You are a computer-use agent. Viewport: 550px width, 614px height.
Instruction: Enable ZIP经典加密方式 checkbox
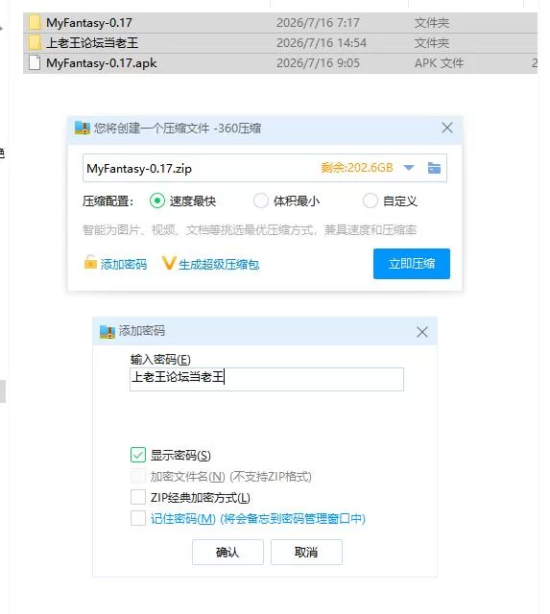pos(138,497)
